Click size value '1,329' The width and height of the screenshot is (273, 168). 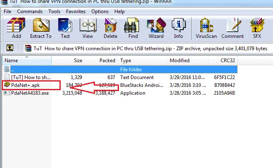(76, 77)
